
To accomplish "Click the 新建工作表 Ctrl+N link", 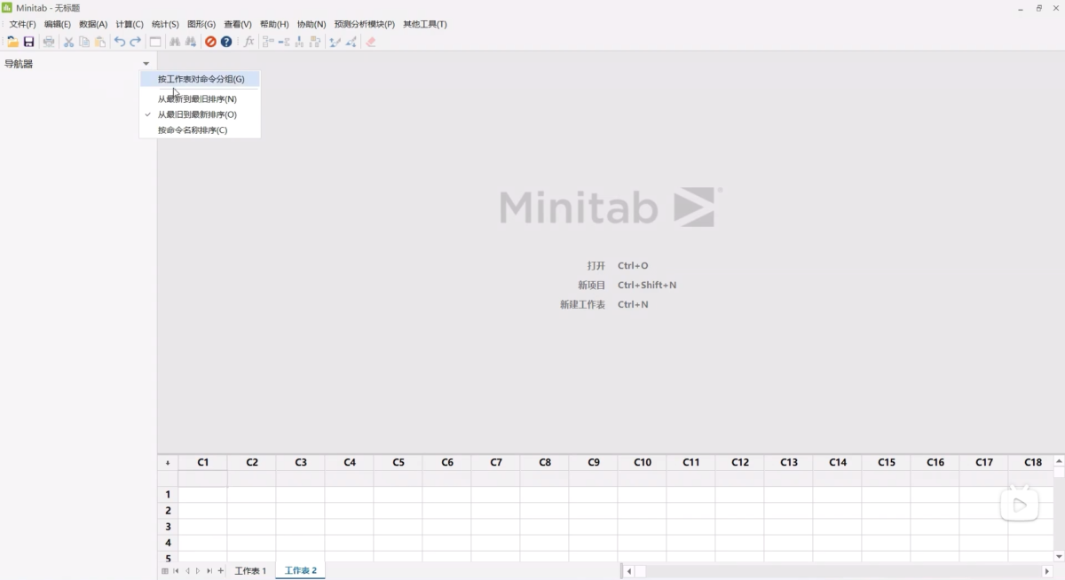I will pos(604,304).
